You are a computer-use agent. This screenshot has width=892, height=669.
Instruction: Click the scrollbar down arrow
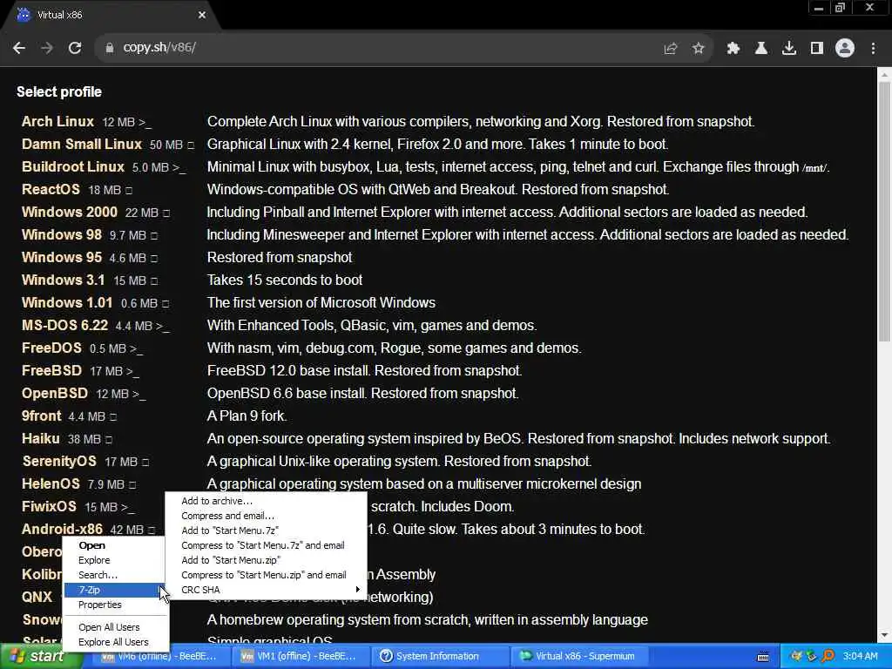click(884, 635)
